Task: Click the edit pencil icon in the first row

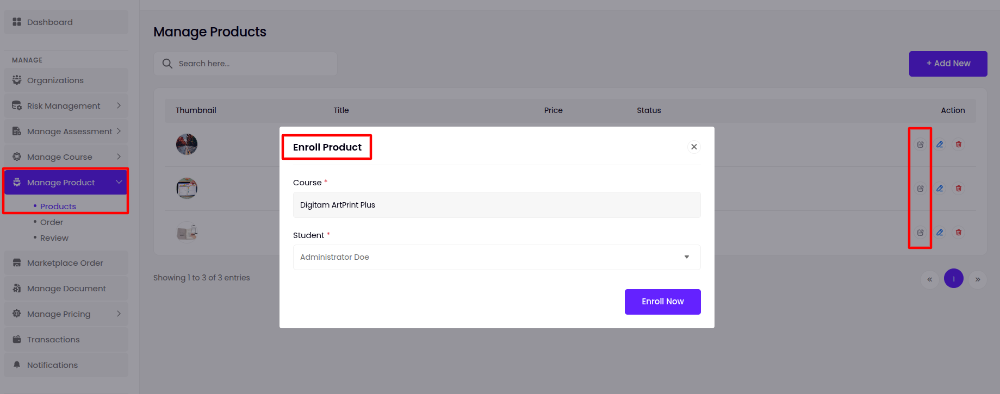Action: [x=939, y=145]
